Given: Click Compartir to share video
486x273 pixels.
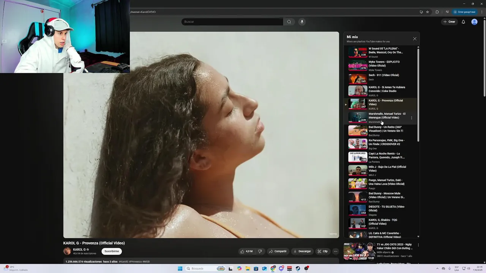Looking at the screenshot, I should [278, 251].
